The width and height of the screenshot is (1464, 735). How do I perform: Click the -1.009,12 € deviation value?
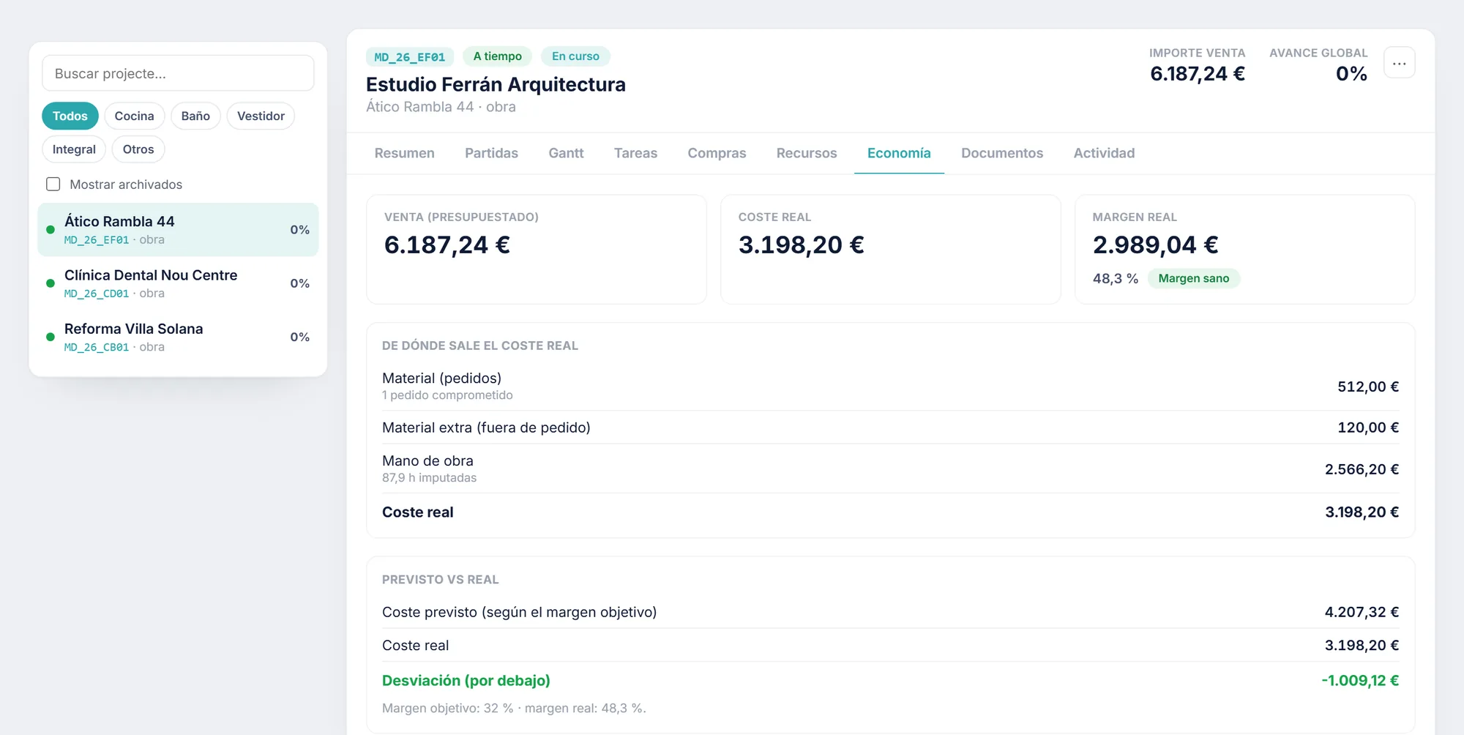point(1360,681)
